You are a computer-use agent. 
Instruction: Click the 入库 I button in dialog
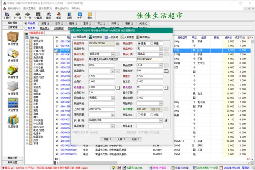[121, 139]
